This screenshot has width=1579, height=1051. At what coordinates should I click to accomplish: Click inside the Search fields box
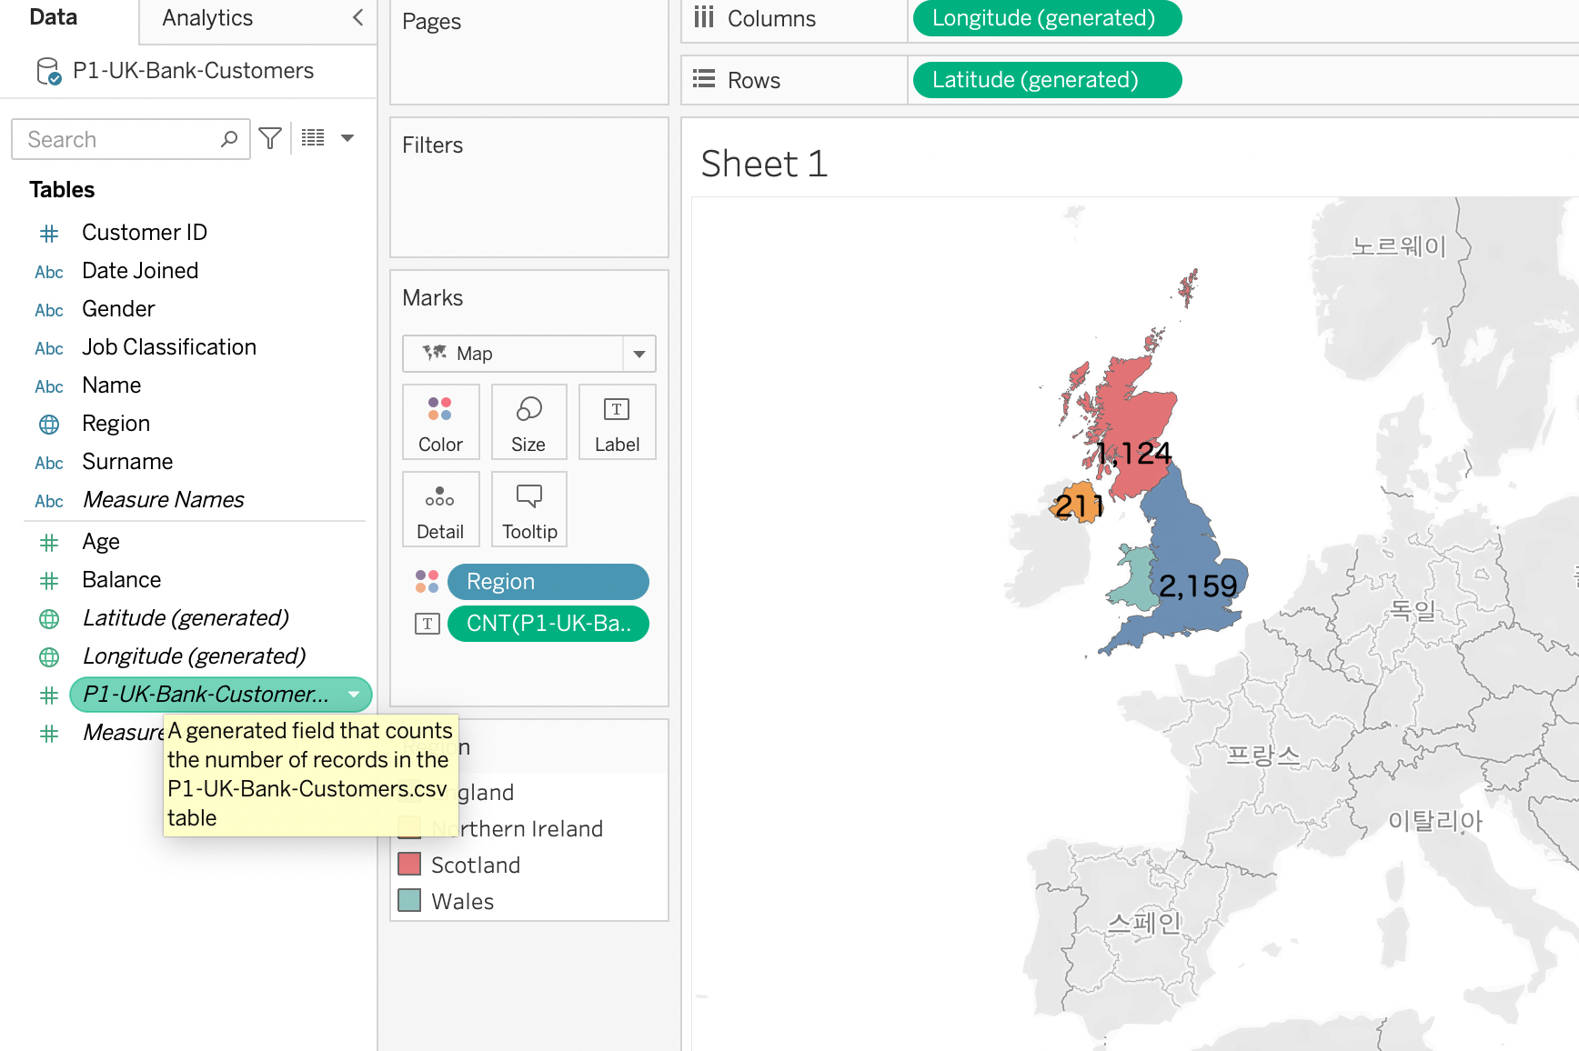pos(118,139)
